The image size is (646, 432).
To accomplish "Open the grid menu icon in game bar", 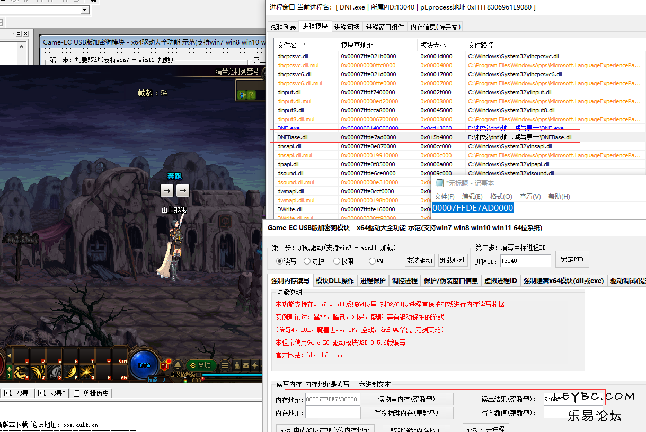I will click(x=225, y=365).
